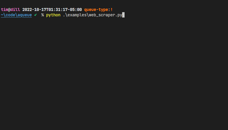Click the username tim in prompt
This screenshot has width=228, height=130.
4,10
